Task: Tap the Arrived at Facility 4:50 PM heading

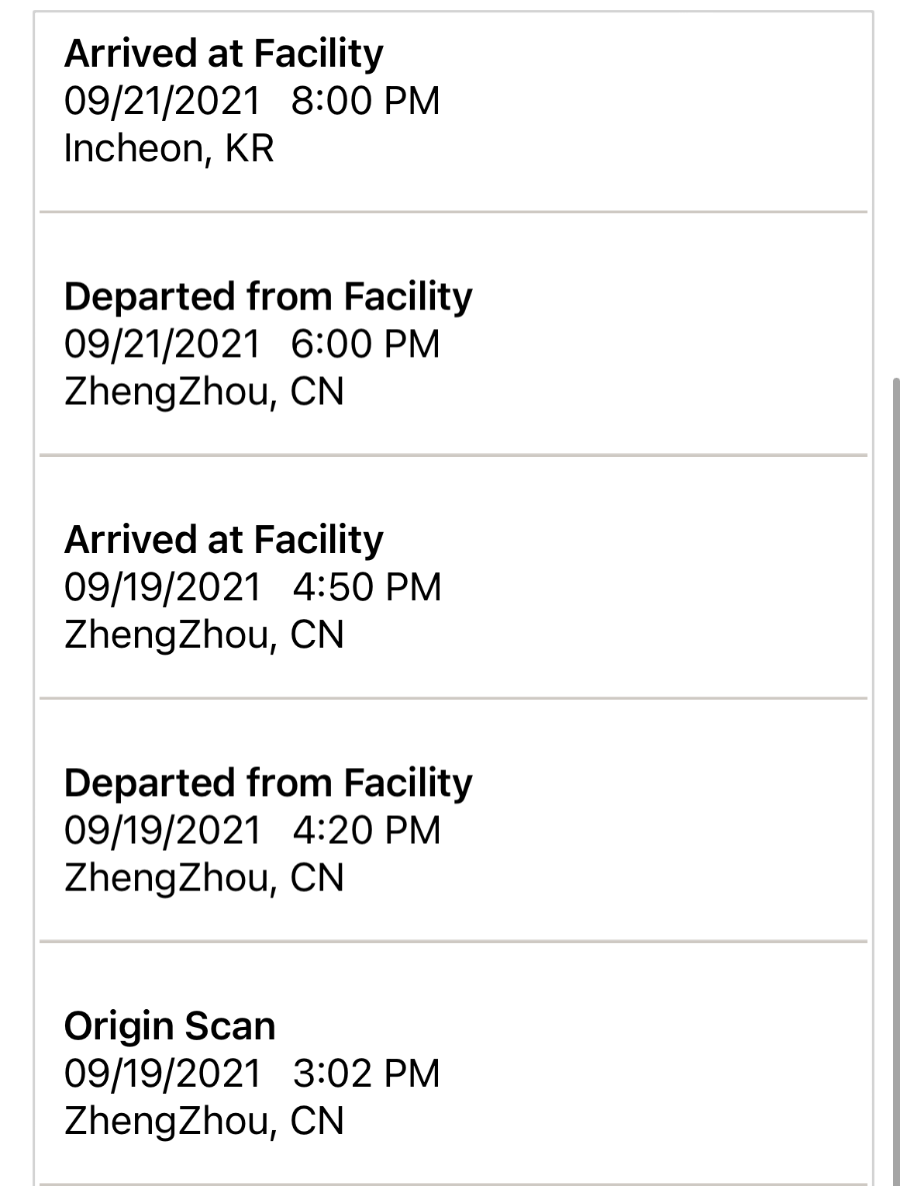Action: click(x=223, y=540)
